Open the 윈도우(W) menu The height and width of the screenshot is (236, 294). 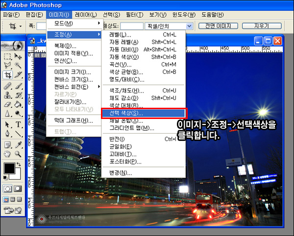[184, 15]
